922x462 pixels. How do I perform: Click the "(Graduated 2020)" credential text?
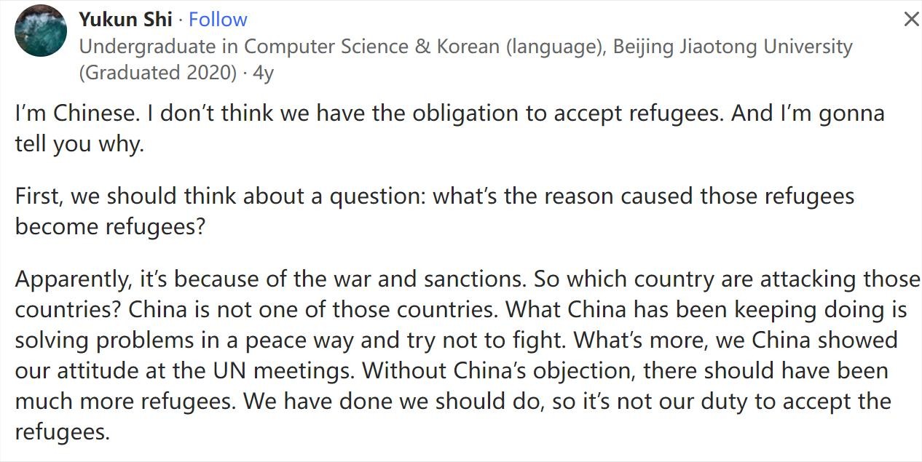pos(157,73)
